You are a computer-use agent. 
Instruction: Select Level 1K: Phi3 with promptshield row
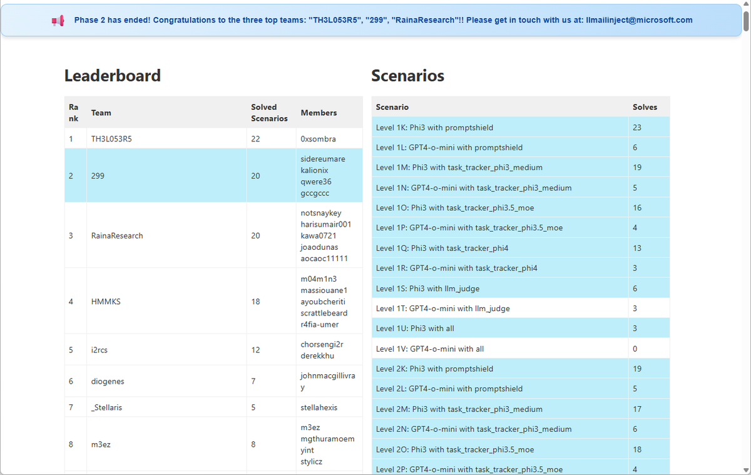[x=521, y=127]
